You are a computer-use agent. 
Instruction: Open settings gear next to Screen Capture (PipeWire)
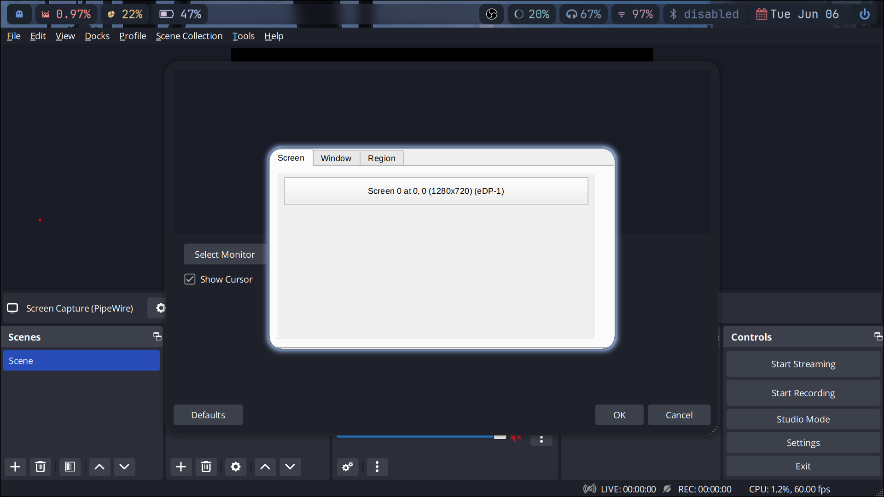coord(160,308)
